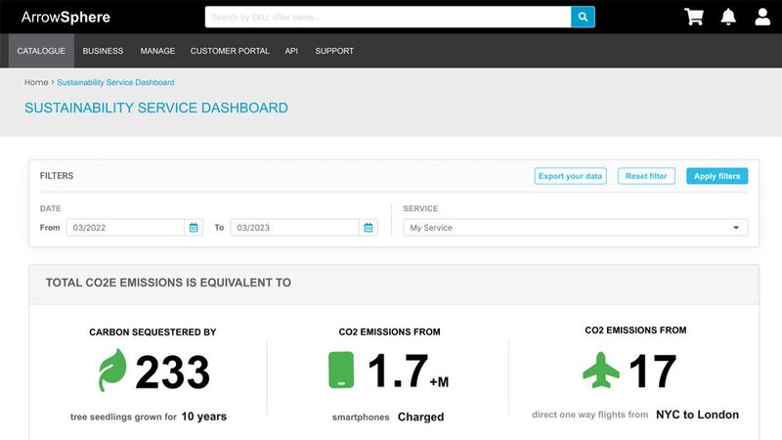
Task: Click the search magnifier button
Action: coord(583,17)
